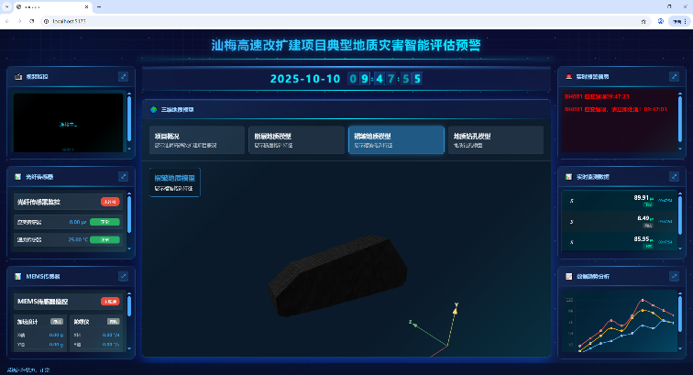
Task: Click the red status badge on MEMS传感器监控
Action: (110, 301)
